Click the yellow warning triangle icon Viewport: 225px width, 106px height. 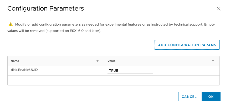pos(11,25)
